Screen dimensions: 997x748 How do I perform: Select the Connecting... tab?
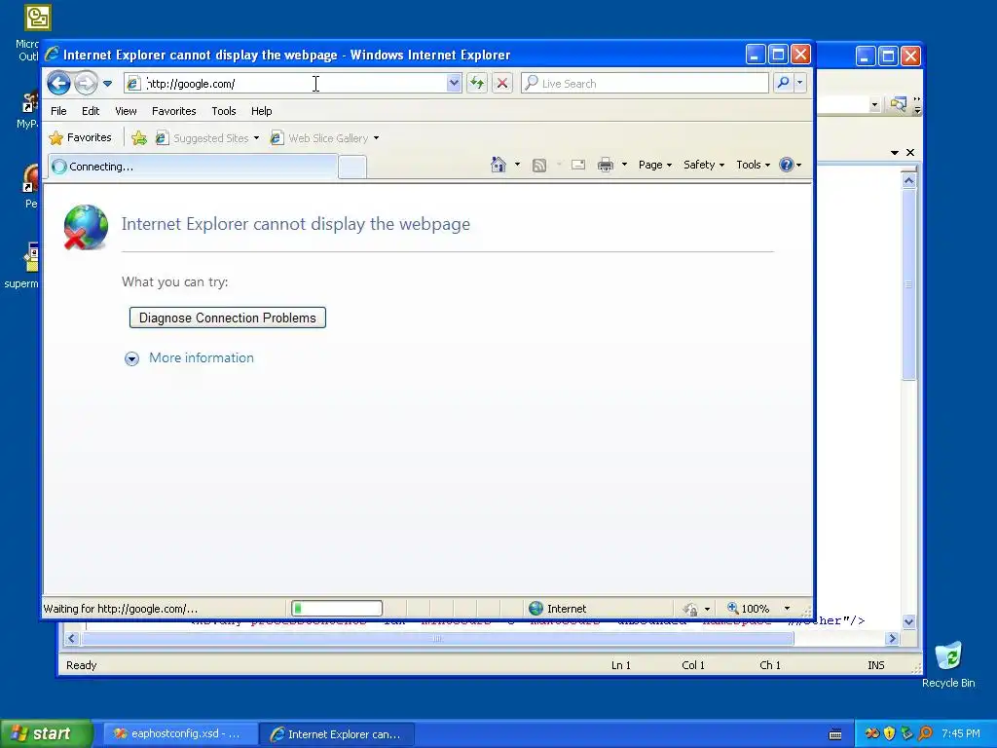coord(193,167)
